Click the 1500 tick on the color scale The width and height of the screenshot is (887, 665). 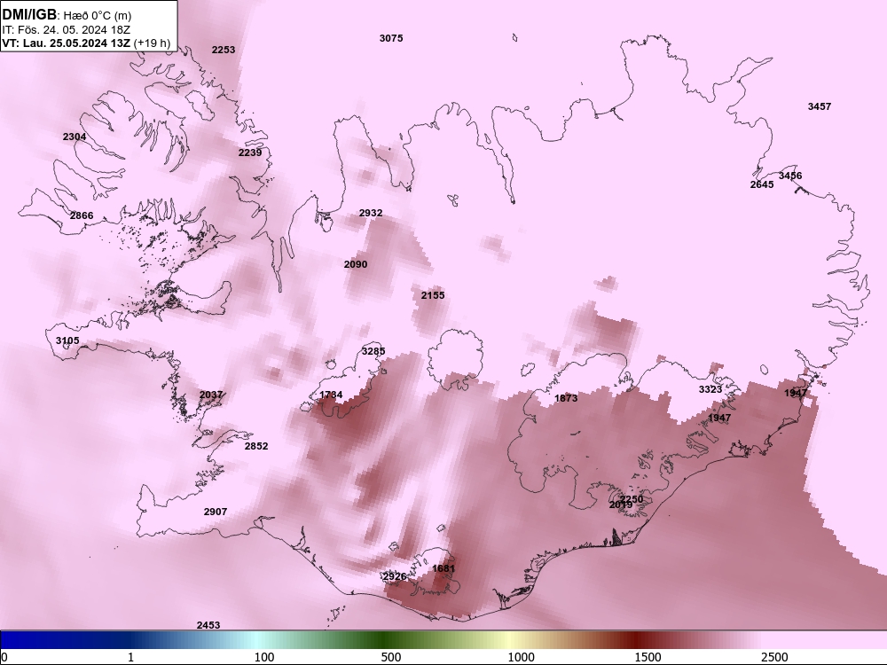coord(648,657)
